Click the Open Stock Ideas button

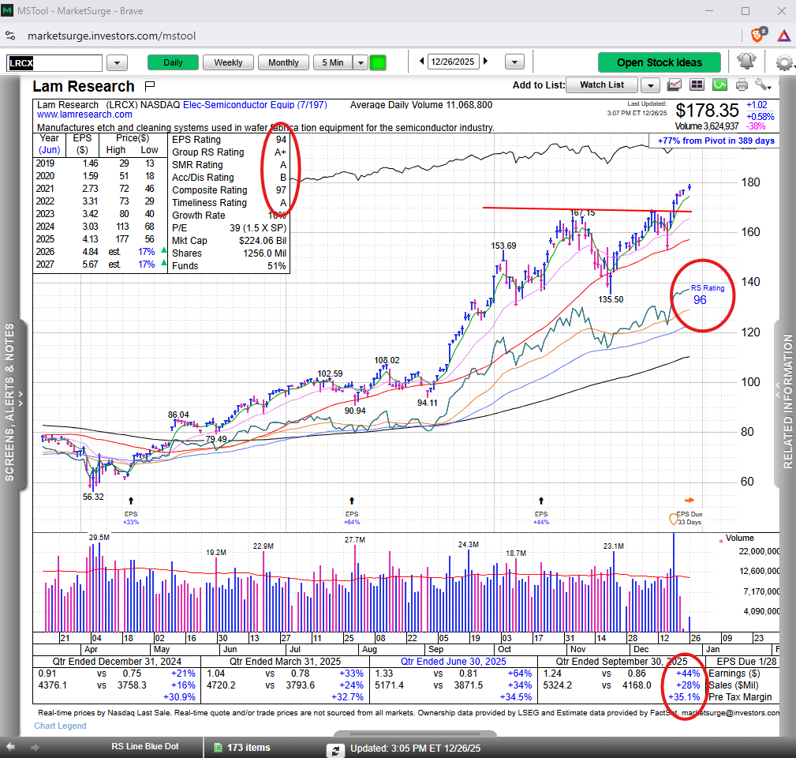click(x=659, y=62)
